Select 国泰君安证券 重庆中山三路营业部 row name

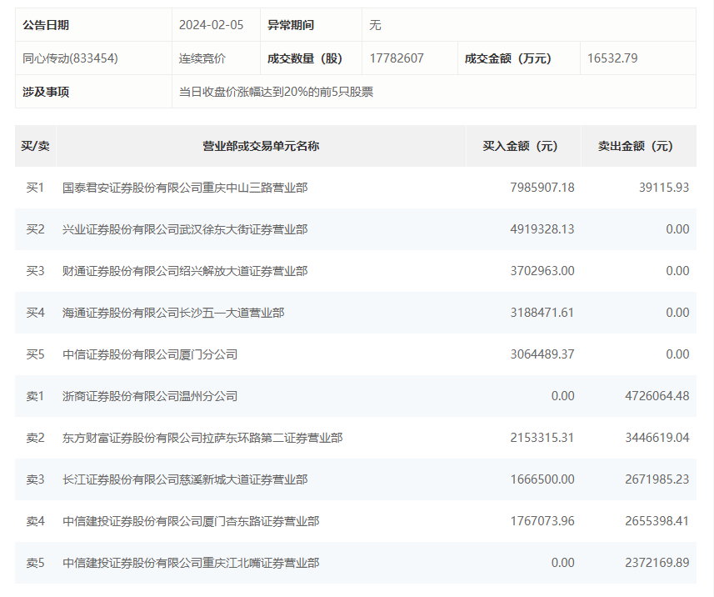click(185, 188)
